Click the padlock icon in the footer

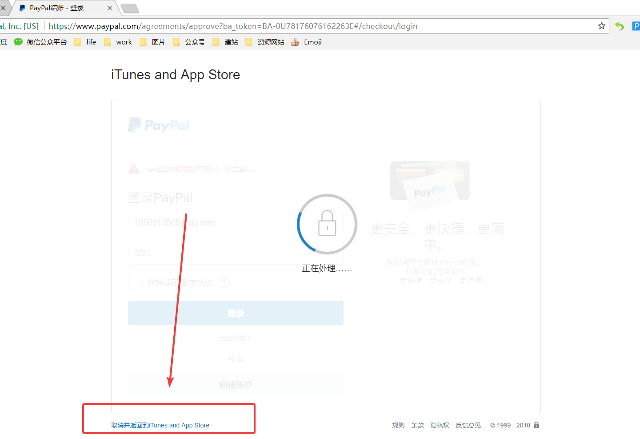[536, 425]
